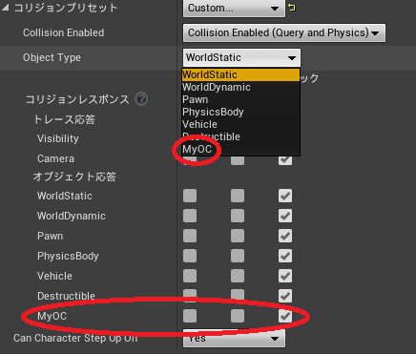This screenshot has width=416, height=354.
Task: Set Pawn response to Ignore
Action: (x=190, y=236)
